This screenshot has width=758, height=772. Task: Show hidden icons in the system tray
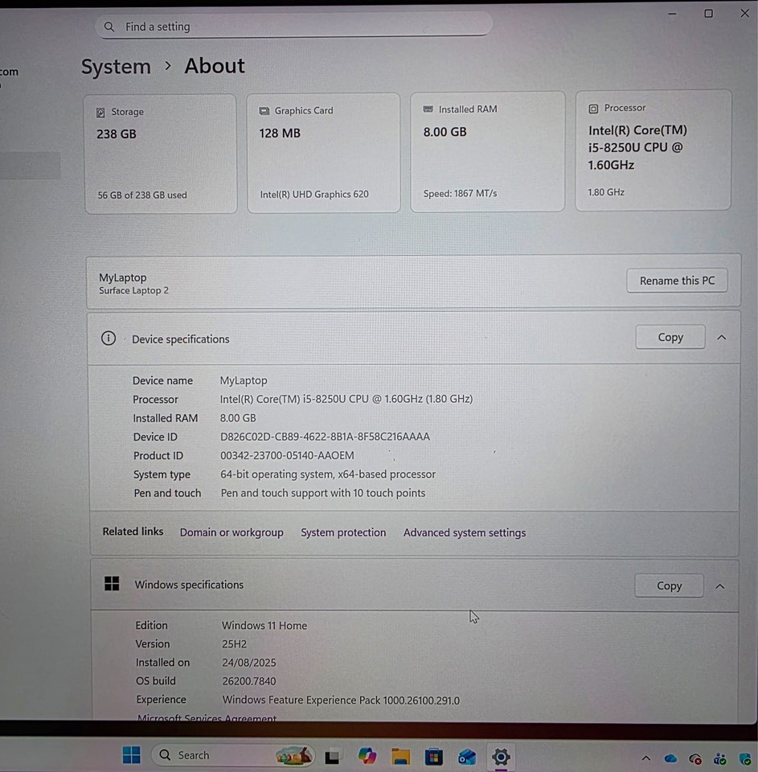point(645,759)
